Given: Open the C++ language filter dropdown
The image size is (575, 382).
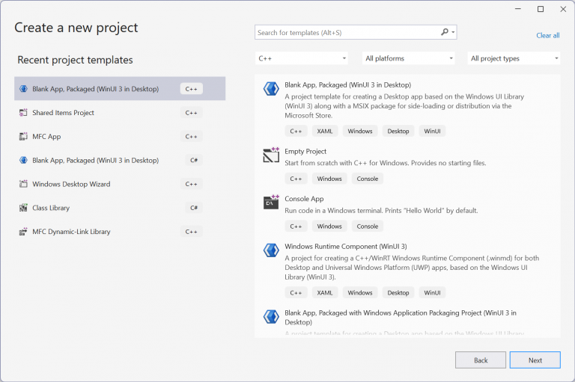Looking at the screenshot, I should tap(302, 58).
